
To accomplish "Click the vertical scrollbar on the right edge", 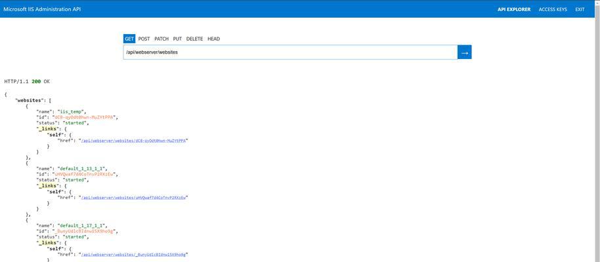I will click(x=597, y=131).
